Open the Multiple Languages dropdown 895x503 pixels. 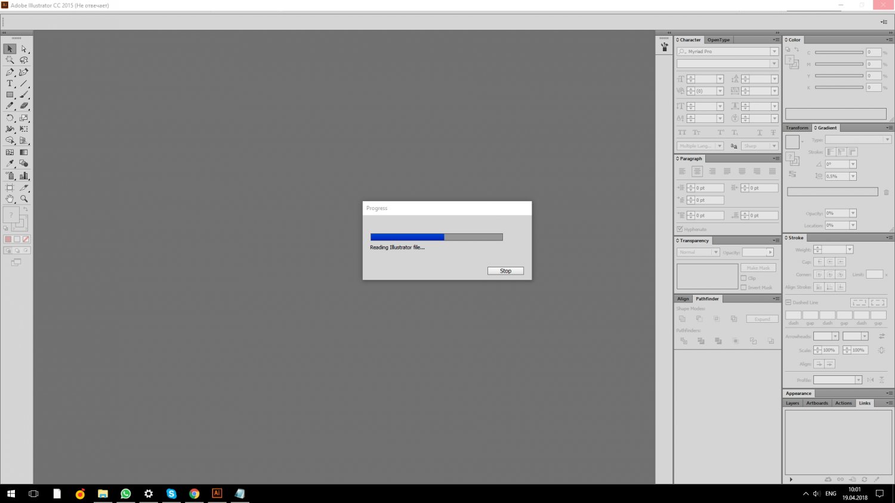click(720, 146)
